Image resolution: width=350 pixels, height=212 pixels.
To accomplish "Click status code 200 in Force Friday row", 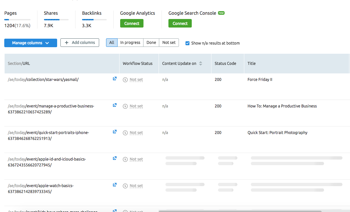I will [x=218, y=80].
